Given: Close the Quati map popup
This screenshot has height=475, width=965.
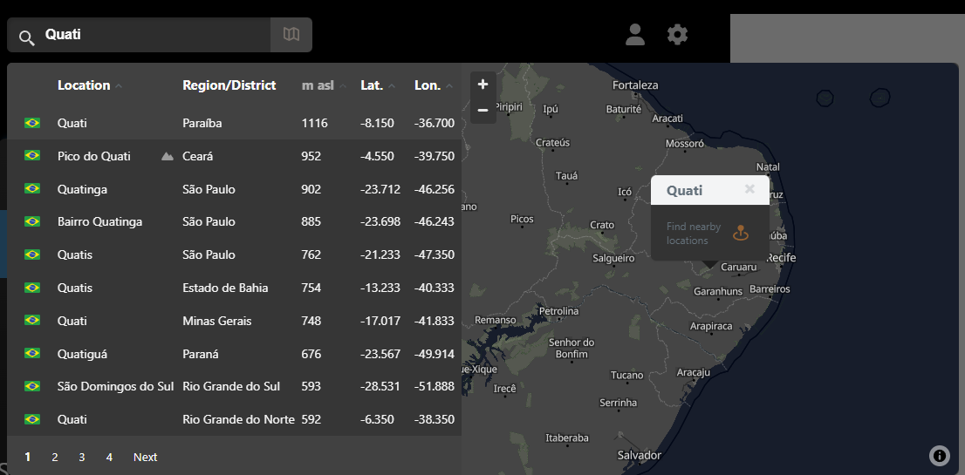Looking at the screenshot, I should point(749,189).
